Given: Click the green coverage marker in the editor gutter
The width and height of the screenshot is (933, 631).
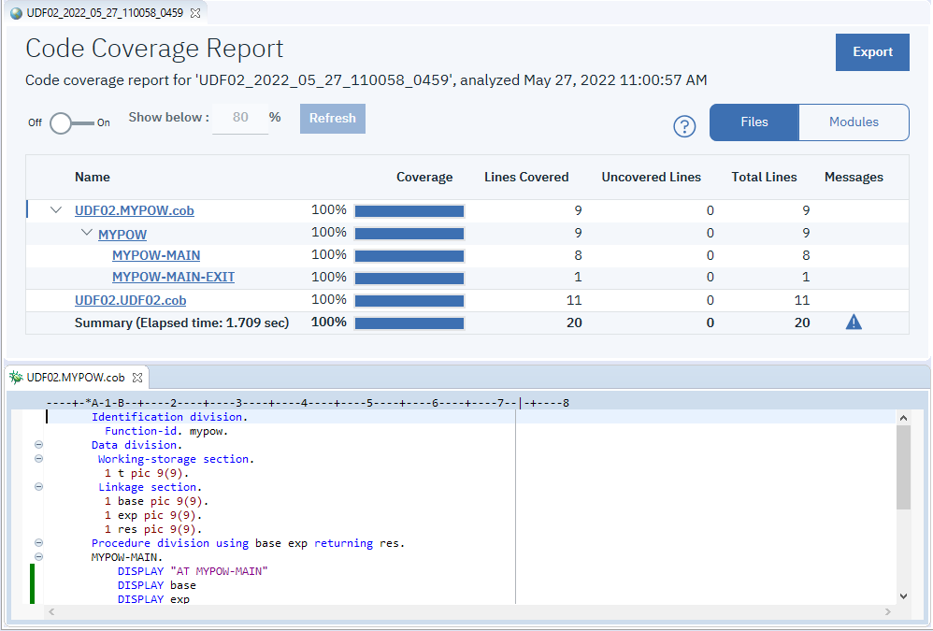Looking at the screenshot, I should (x=33, y=581).
